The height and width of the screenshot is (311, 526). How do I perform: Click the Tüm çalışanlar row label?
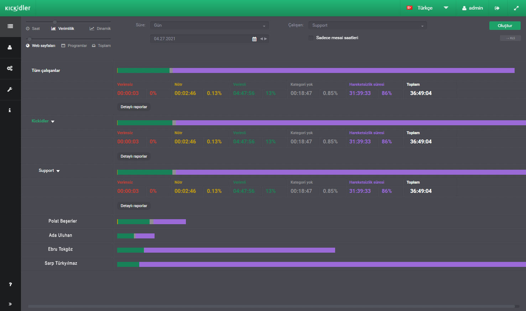pyautogui.click(x=46, y=70)
